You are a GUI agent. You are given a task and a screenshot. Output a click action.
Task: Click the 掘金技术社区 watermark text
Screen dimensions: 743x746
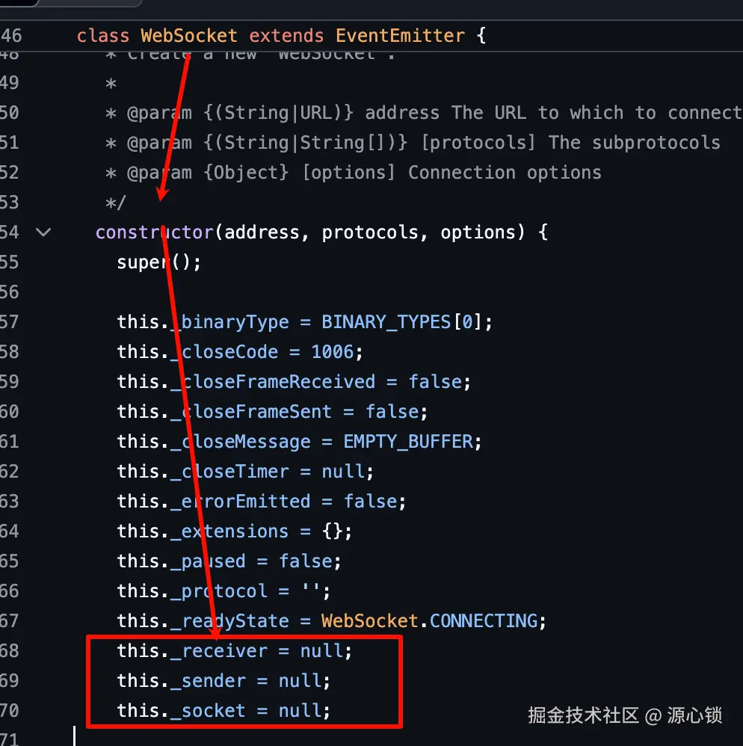pyautogui.click(x=583, y=715)
